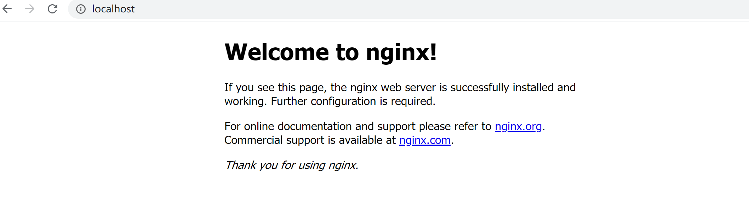Click the phrase "please refer to" before nginx.org
The width and height of the screenshot is (749, 221).
[x=455, y=126]
